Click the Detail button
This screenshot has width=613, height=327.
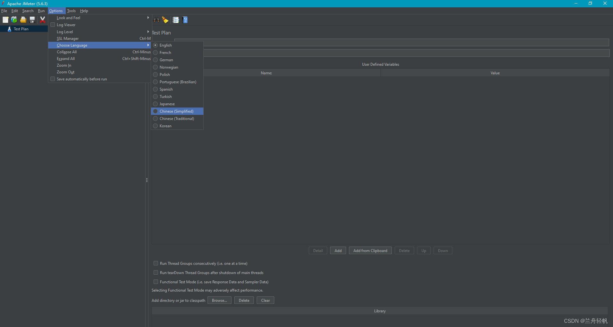(318, 251)
